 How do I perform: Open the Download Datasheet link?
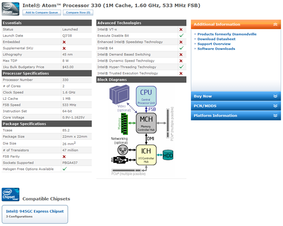pos(216,39)
